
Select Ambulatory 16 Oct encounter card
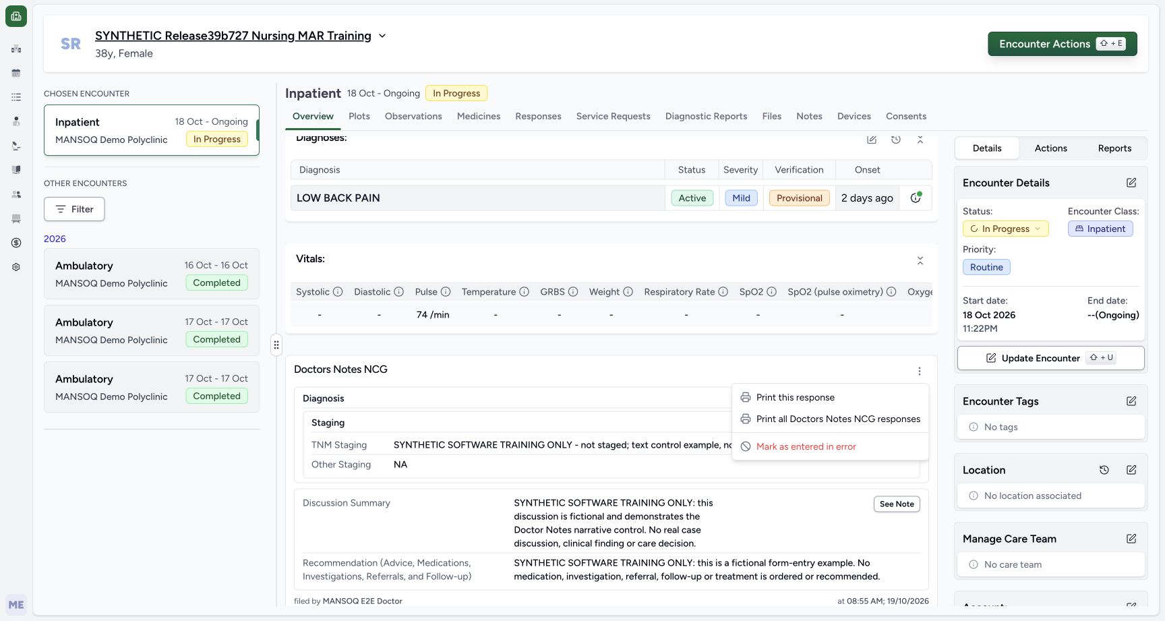coord(152,274)
